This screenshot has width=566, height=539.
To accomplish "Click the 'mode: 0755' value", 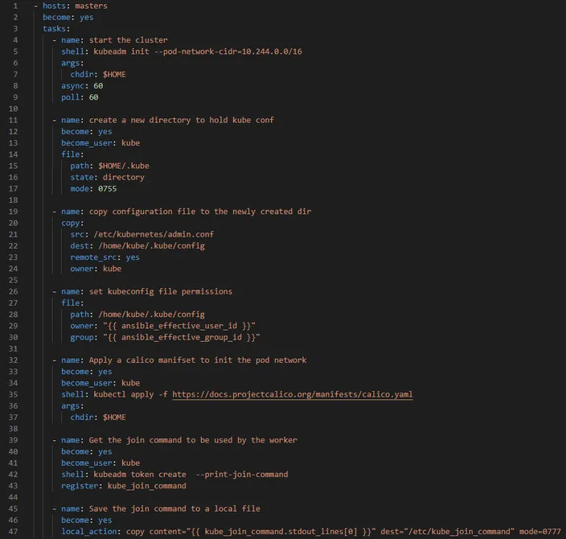I will (x=108, y=188).
